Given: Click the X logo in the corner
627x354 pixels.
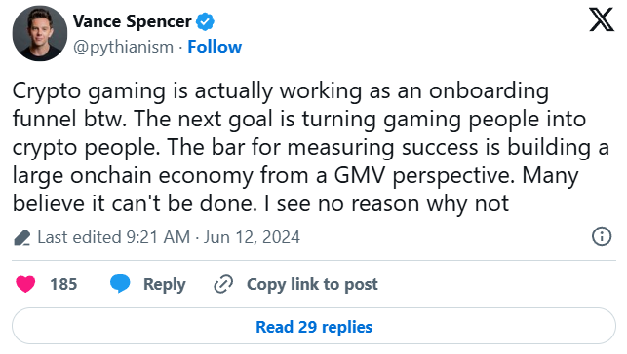Looking at the screenshot, I should pyautogui.click(x=601, y=19).
